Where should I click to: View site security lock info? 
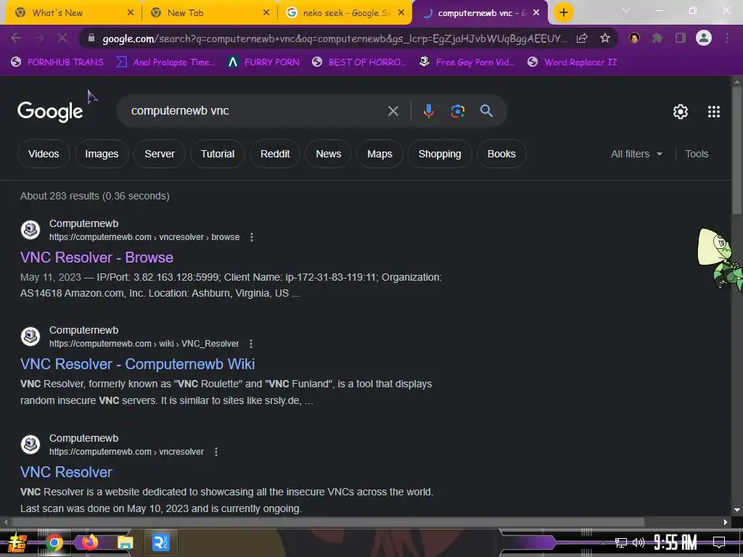tap(91, 38)
